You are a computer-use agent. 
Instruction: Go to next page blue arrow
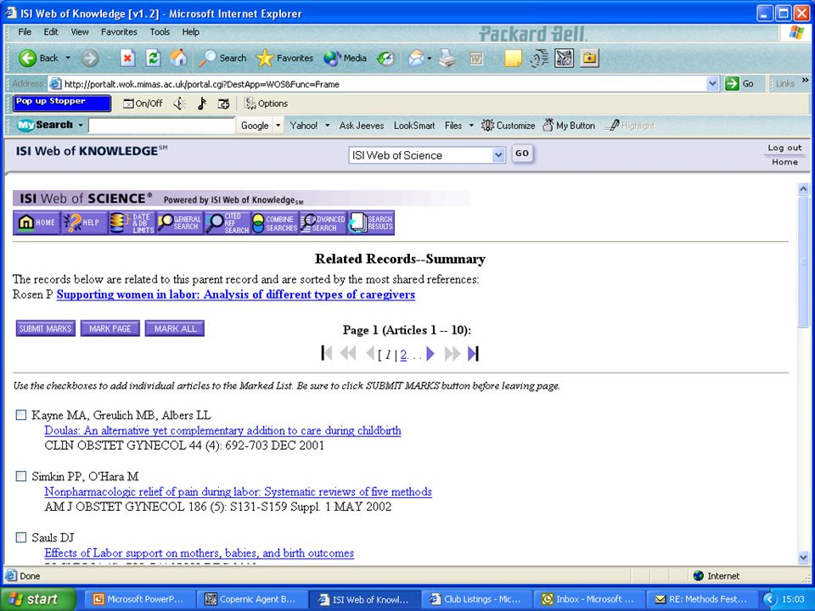pos(430,354)
